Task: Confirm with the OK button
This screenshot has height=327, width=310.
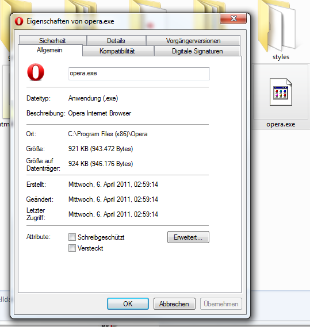Action: [128, 303]
